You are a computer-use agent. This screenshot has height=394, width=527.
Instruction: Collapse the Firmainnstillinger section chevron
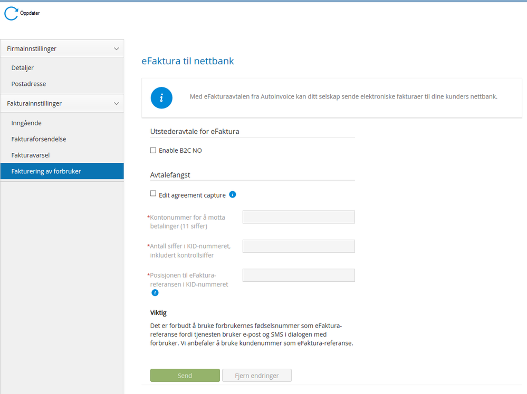[x=117, y=49]
